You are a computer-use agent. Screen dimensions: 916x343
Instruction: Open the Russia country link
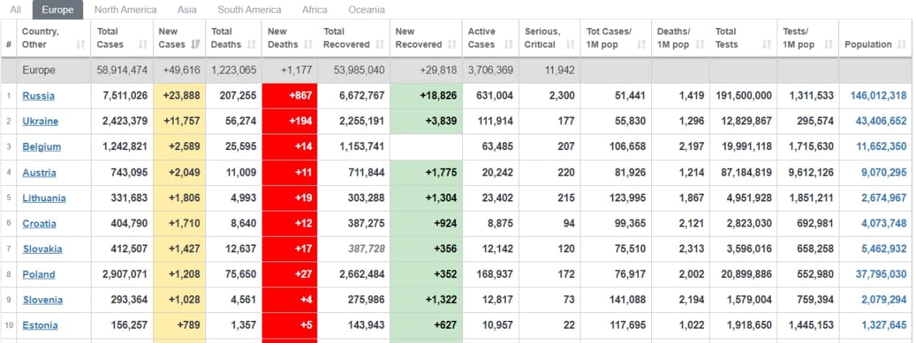click(38, 96)
